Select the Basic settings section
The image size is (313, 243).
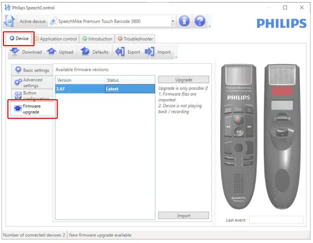[x=32, y=70]
